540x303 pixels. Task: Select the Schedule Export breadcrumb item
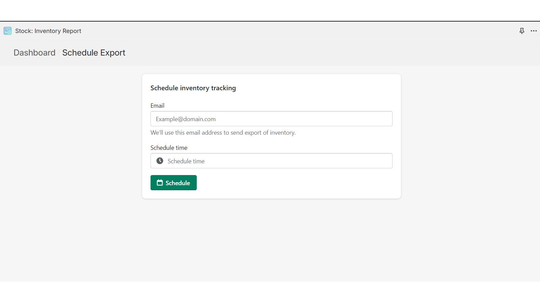pyautogui.click(x=94, y=53)
